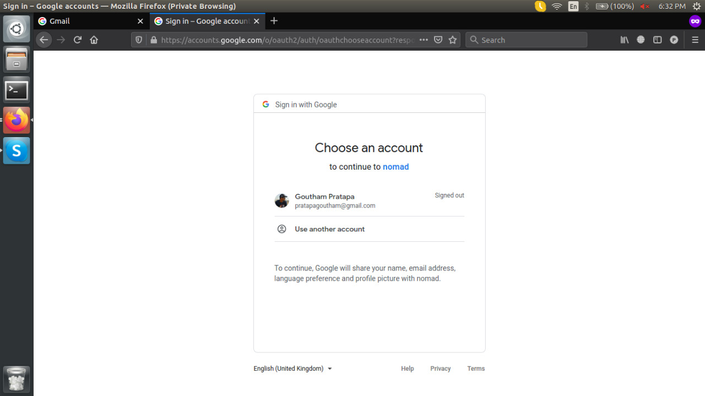Go back with the Firefox back arrow
The image size is (705, 396).
coord(44,40)
